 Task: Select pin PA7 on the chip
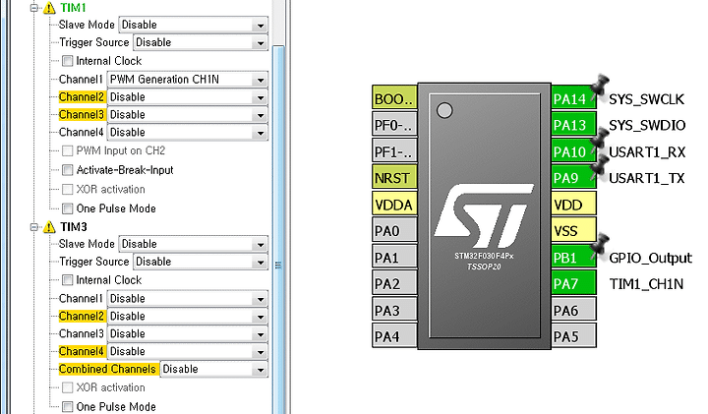(573, 283)
